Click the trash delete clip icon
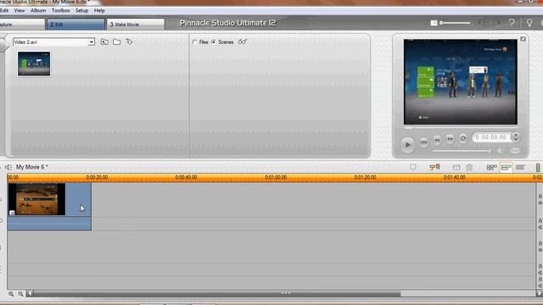This screenshot has height=305, width=543. (x=469, y=168)
